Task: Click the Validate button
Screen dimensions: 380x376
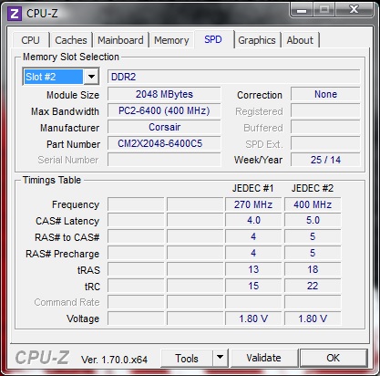Action: pos(264,358)
